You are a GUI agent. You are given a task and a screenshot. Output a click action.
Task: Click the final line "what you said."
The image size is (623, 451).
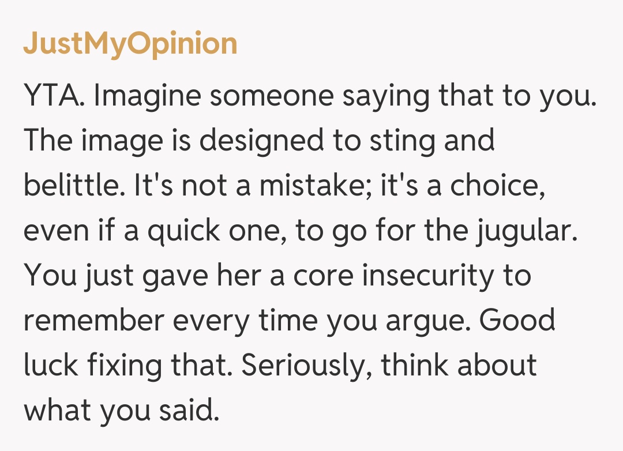point(122,410)
